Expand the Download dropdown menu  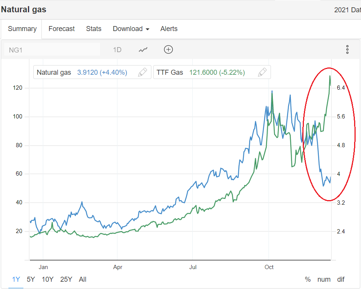[131, 29]
